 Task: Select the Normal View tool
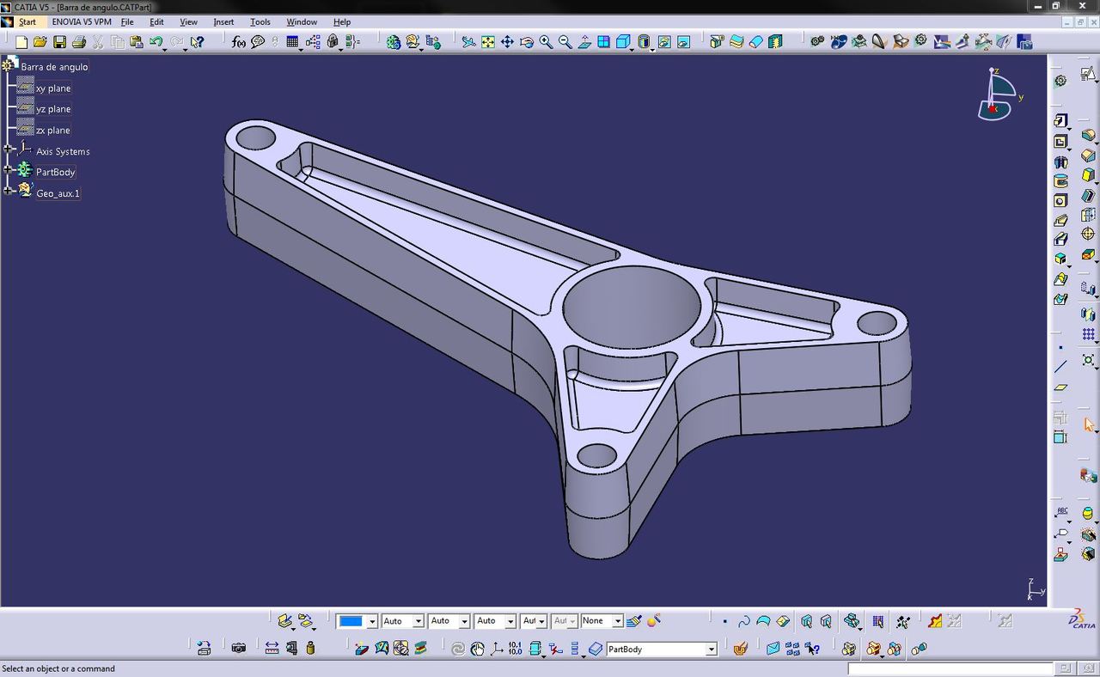click(x=584, y=42)
